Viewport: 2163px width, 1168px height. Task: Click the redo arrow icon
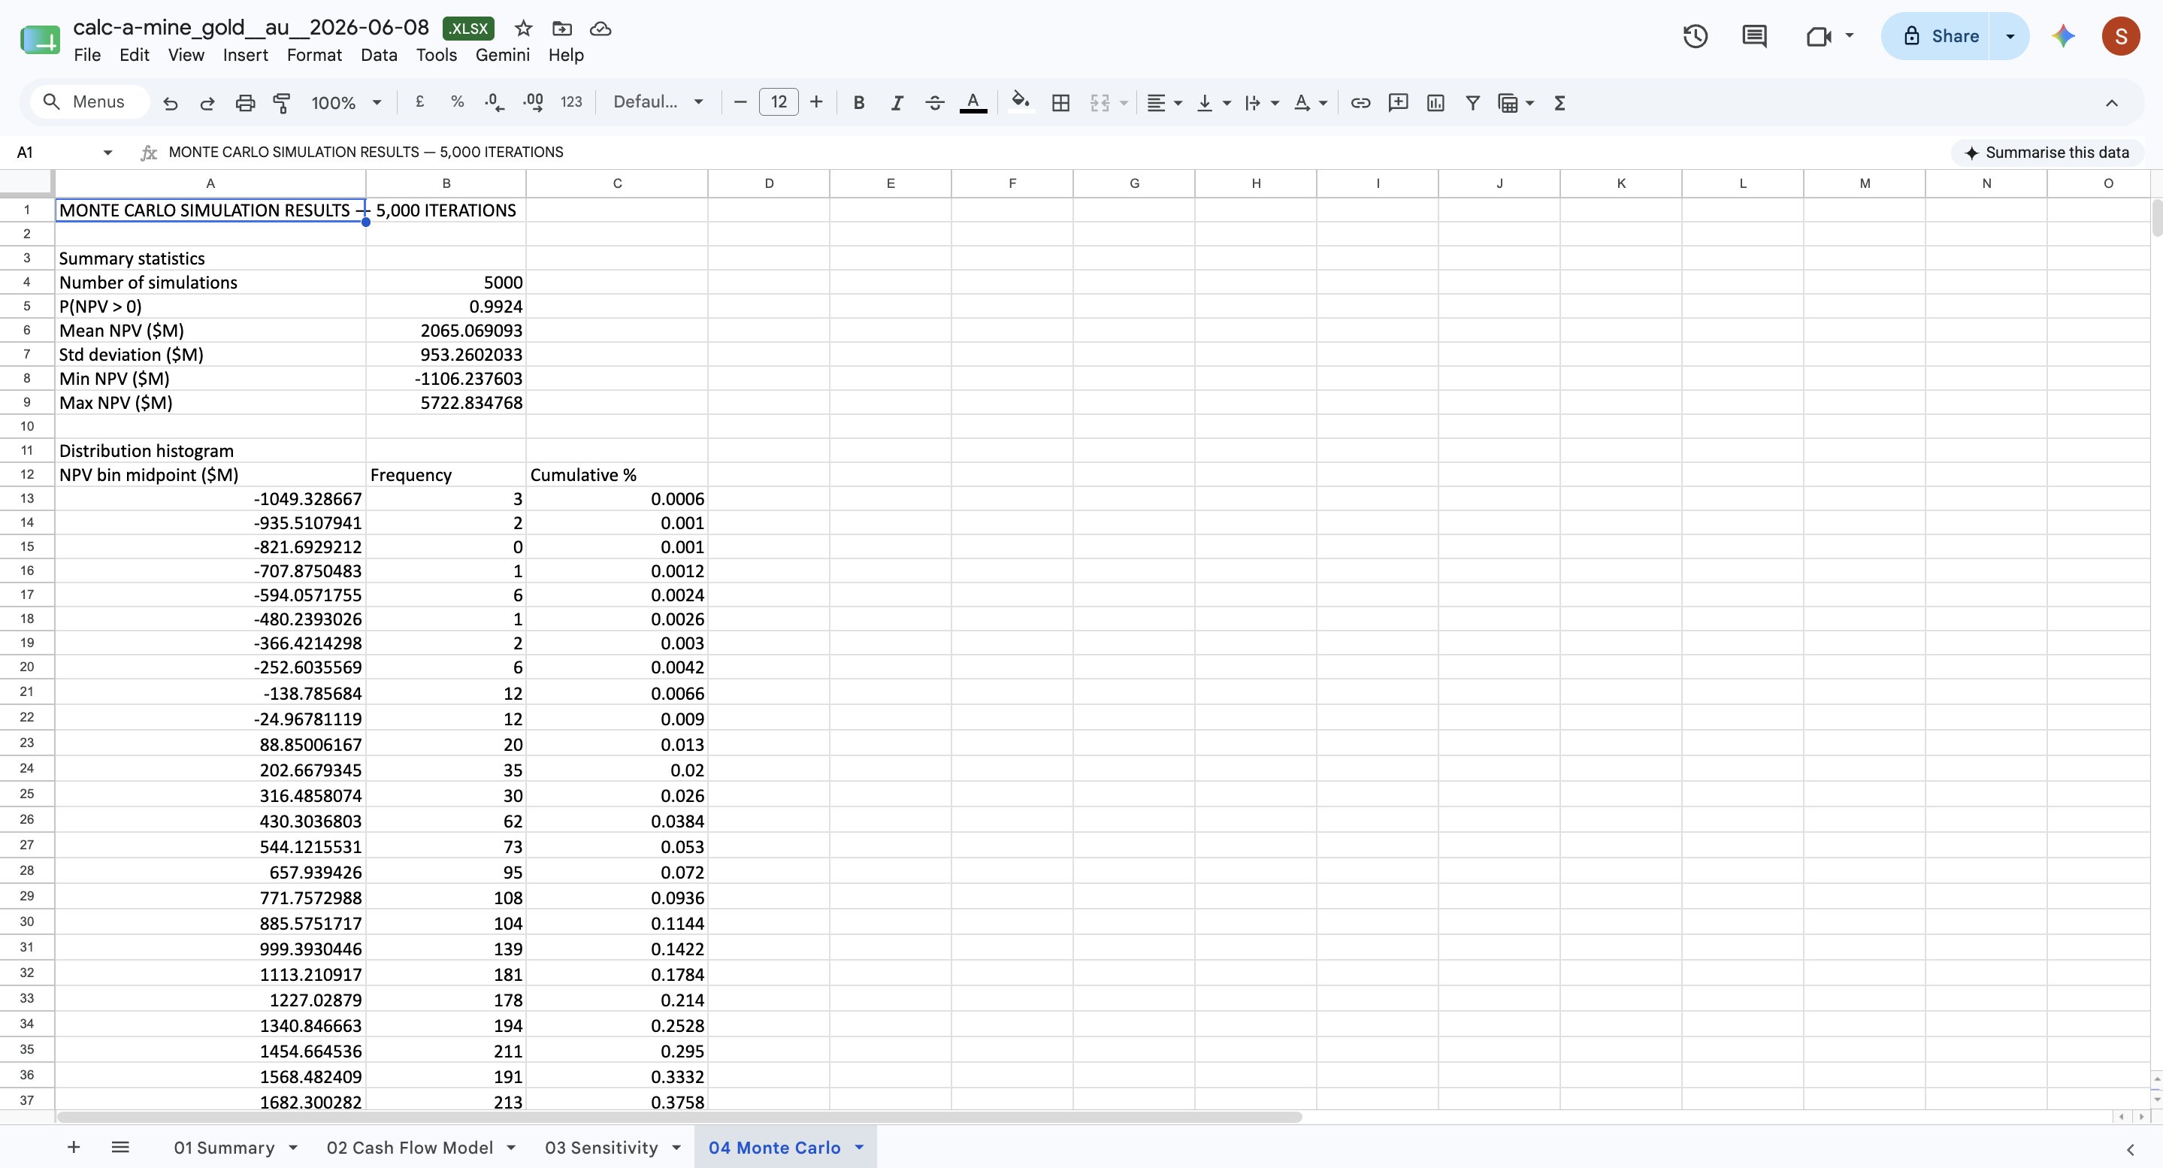click(207, 102)
